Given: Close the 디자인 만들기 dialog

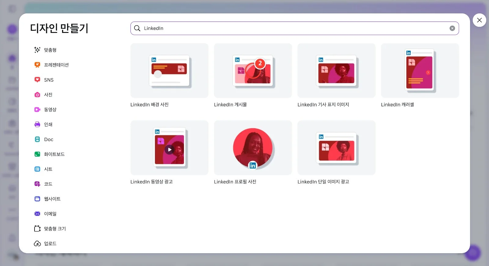Looking at the screenshot, I should pos(480,20).
